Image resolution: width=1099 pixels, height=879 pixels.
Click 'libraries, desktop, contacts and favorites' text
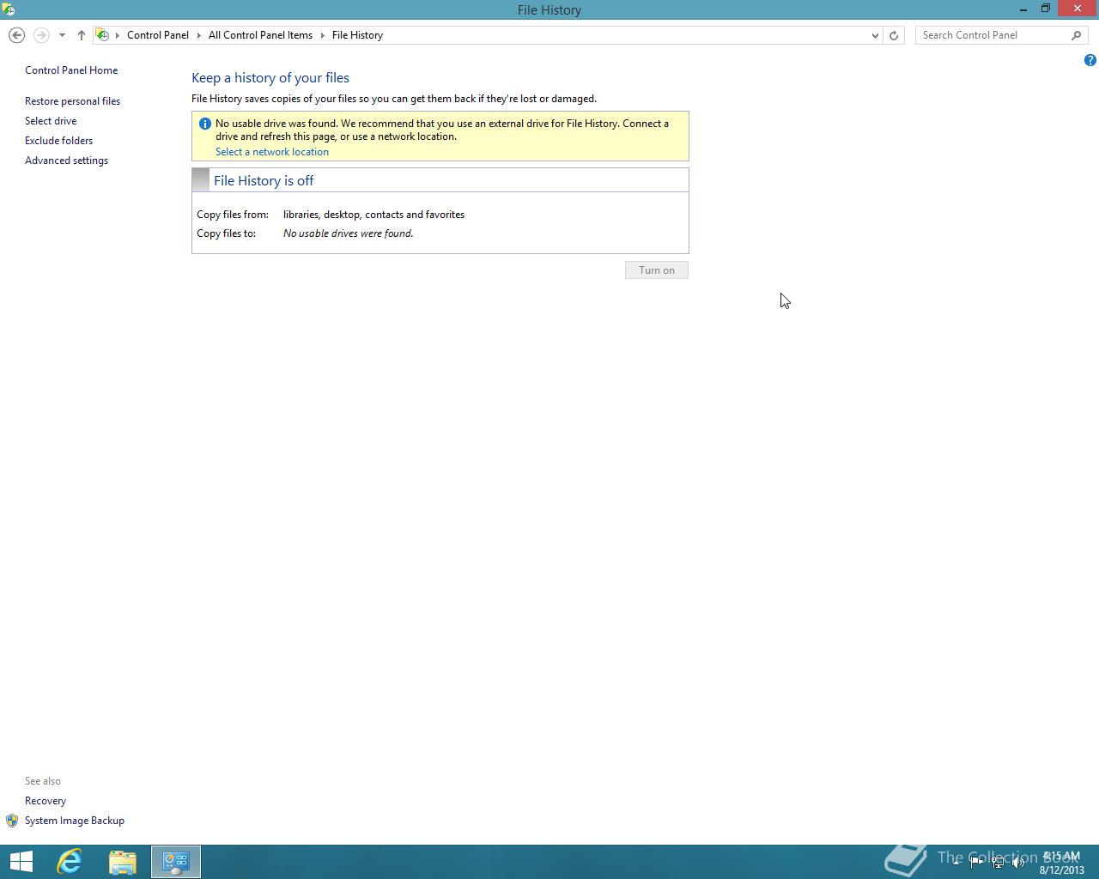(x=374, y=215)
